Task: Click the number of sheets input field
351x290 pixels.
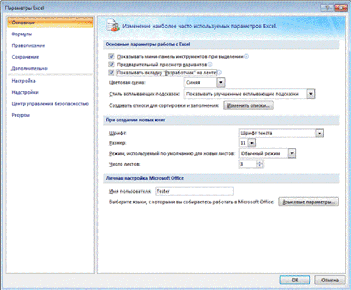Action: pos(248,164)
